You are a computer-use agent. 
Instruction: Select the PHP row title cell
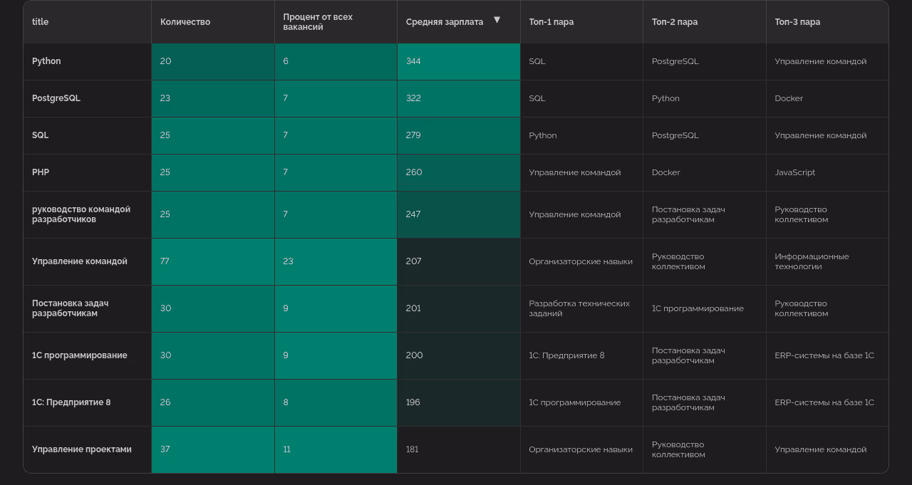(x=41, y=172)
